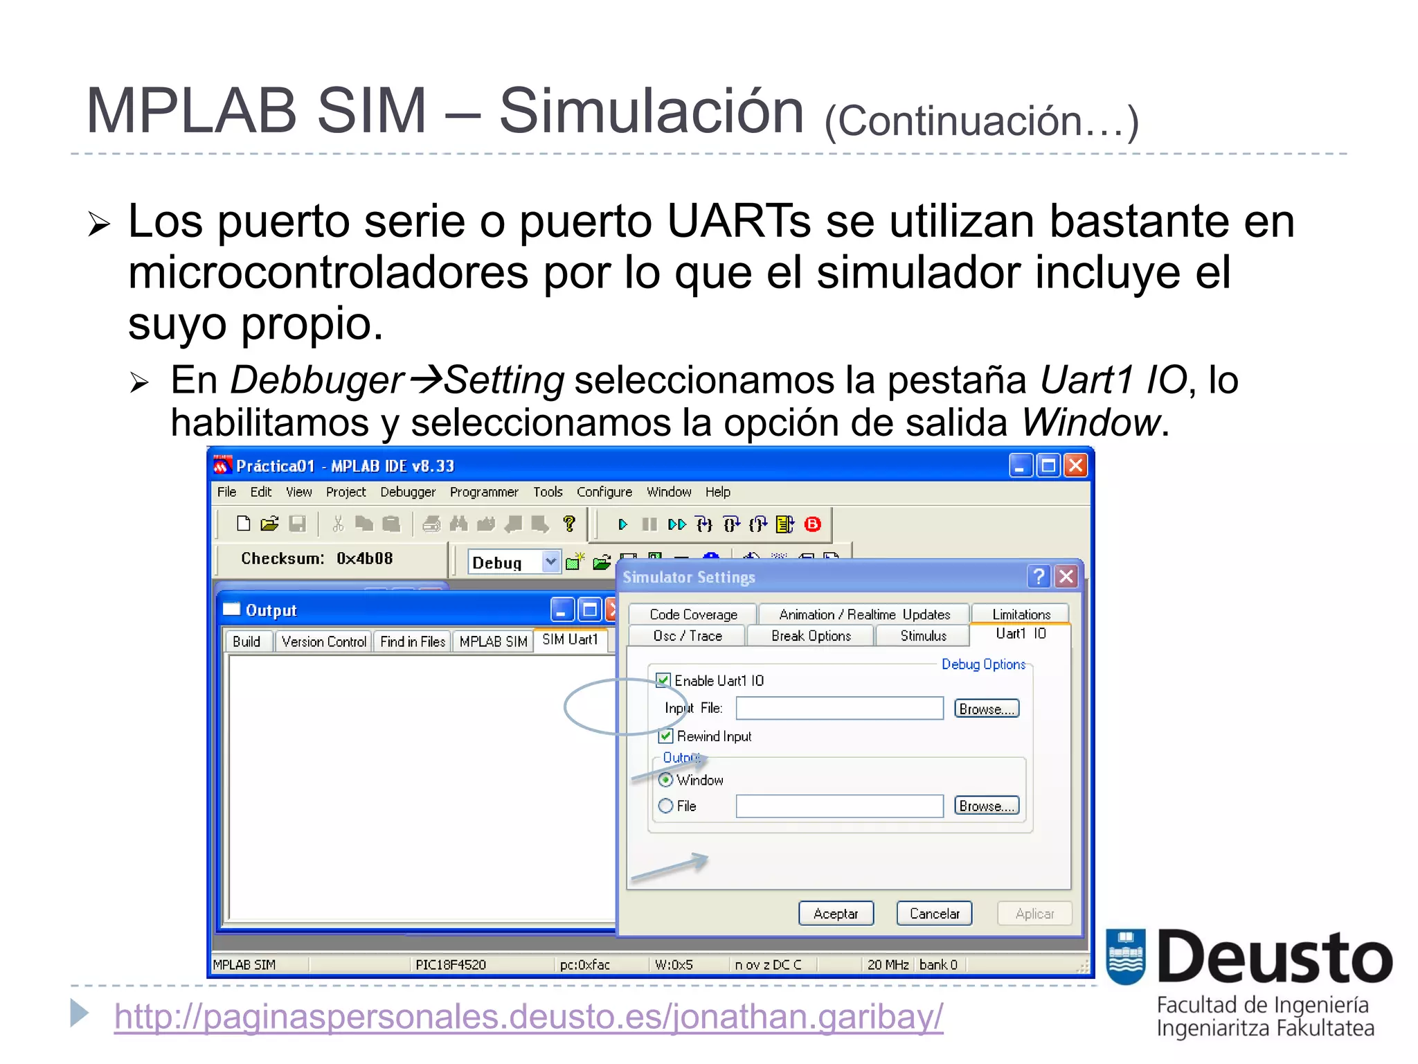Click the Aplicar button
Screen dimensions: 1418x1064
[x=1034, y=914]
